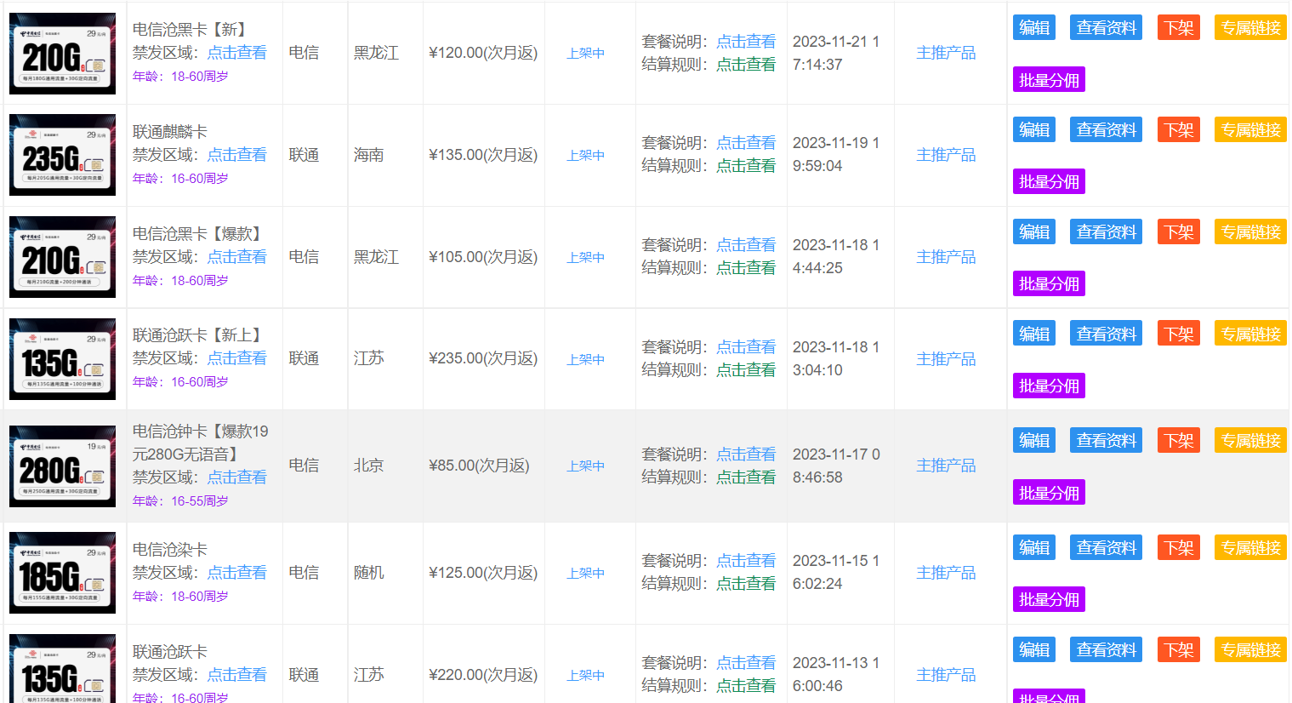
Task: Open 套餐说明 link for 联通麒麟卡
Action: (x=745, y=143)
